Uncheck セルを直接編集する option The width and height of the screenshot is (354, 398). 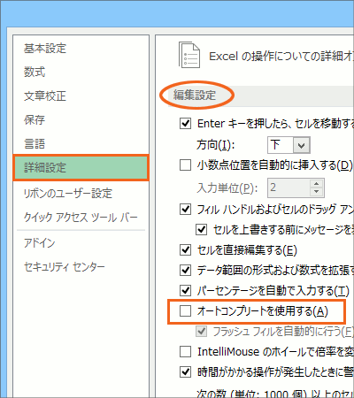185,250
